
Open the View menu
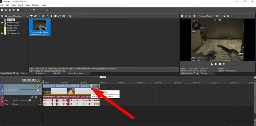coord(13,5)
